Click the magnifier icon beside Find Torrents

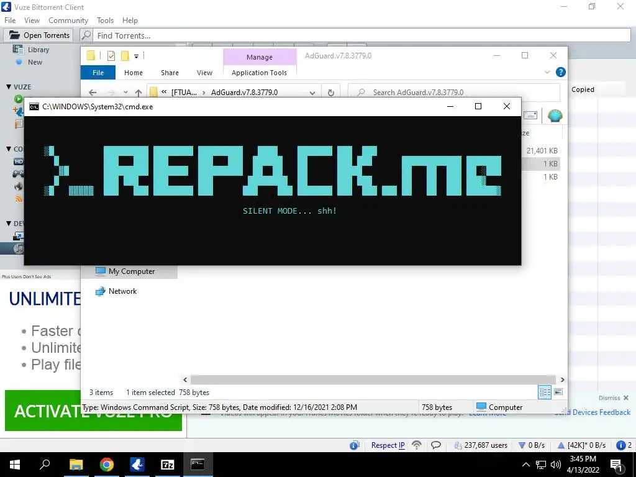click(x=86, y=35)
